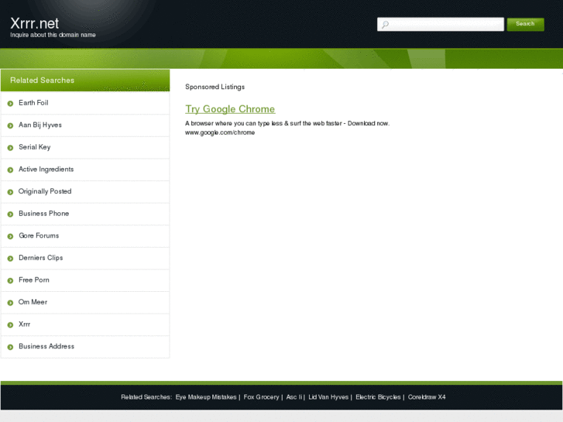This screenshot has width=563, height=422.
Task: Click Inquire about this domain name
Action: [53, 35]
